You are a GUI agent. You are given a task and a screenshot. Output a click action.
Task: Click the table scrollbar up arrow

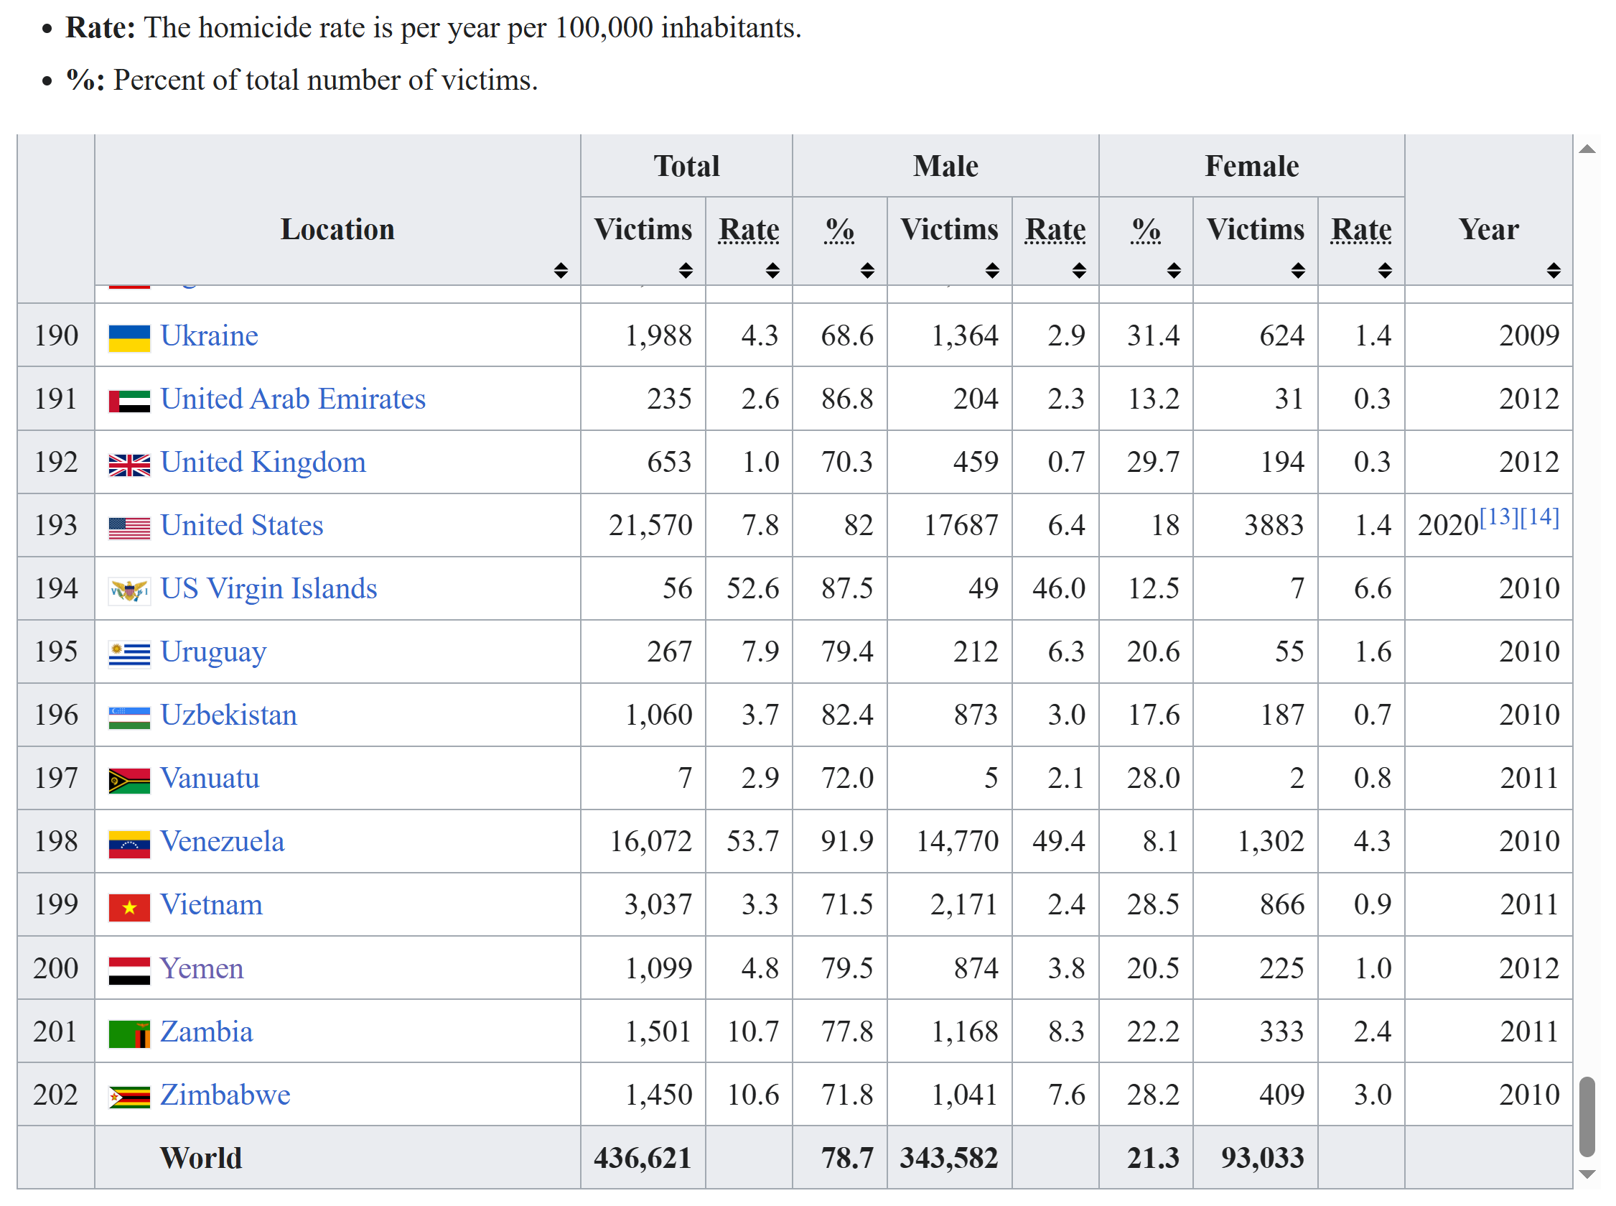1587,148
